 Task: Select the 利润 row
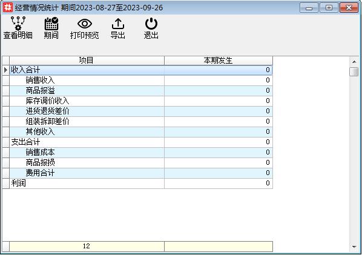pyautogui.click(x=137, y=183)
